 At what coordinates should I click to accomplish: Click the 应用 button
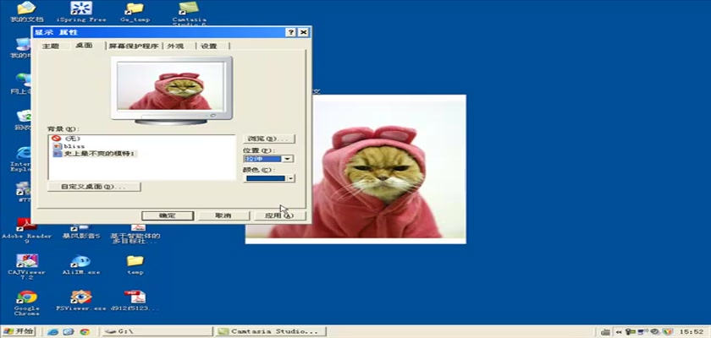279,215
